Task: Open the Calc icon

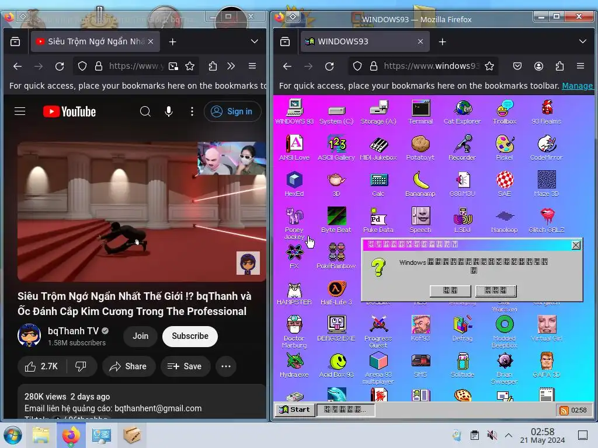Action: click(x=378, y=184)
